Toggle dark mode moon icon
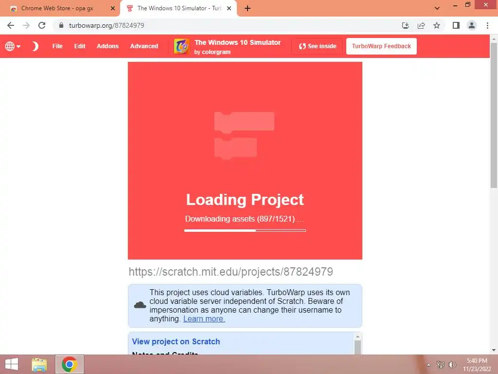498x374 pixels. 35,46
